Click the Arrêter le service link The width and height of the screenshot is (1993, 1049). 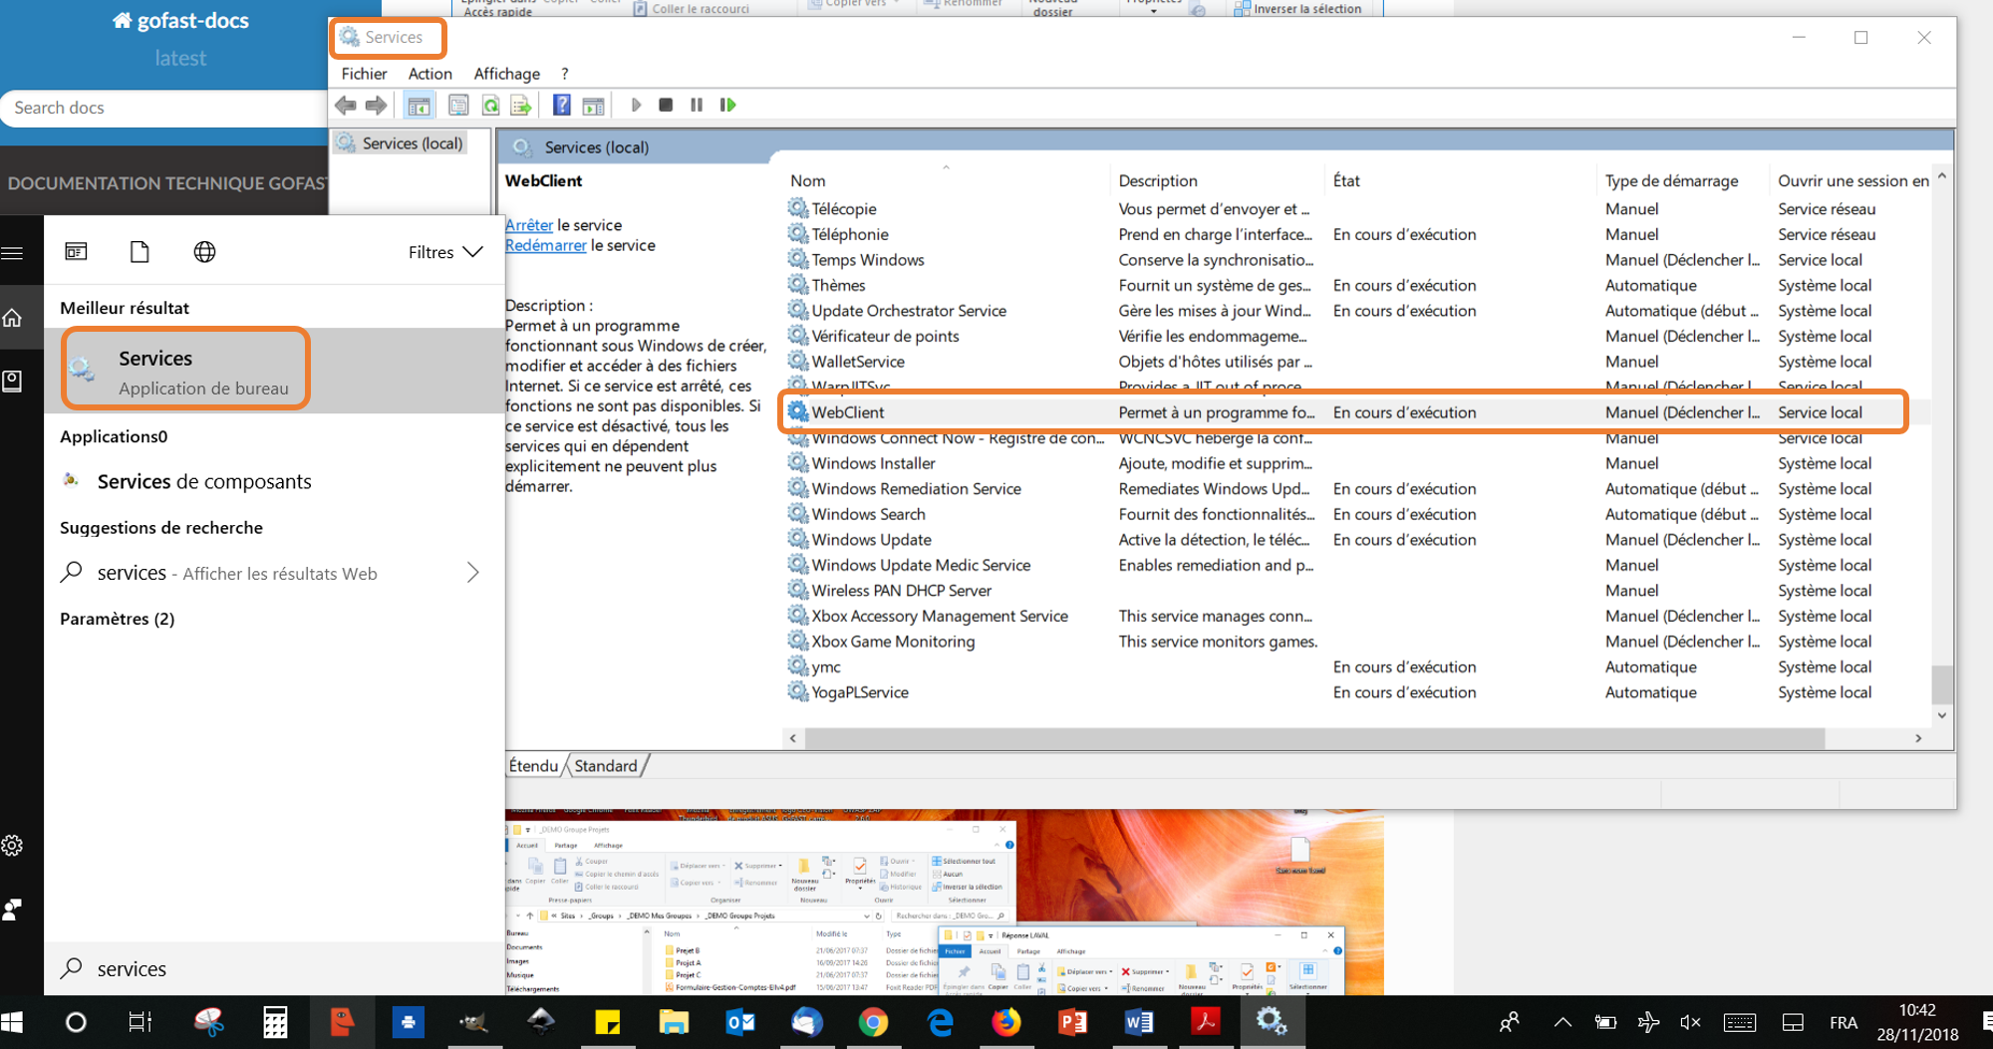pos(529,225)
